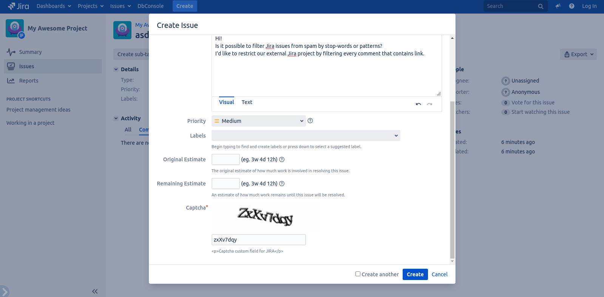
Task: Open the search magnifier icon
Action: pyautogui.click(x=541, y=6)
